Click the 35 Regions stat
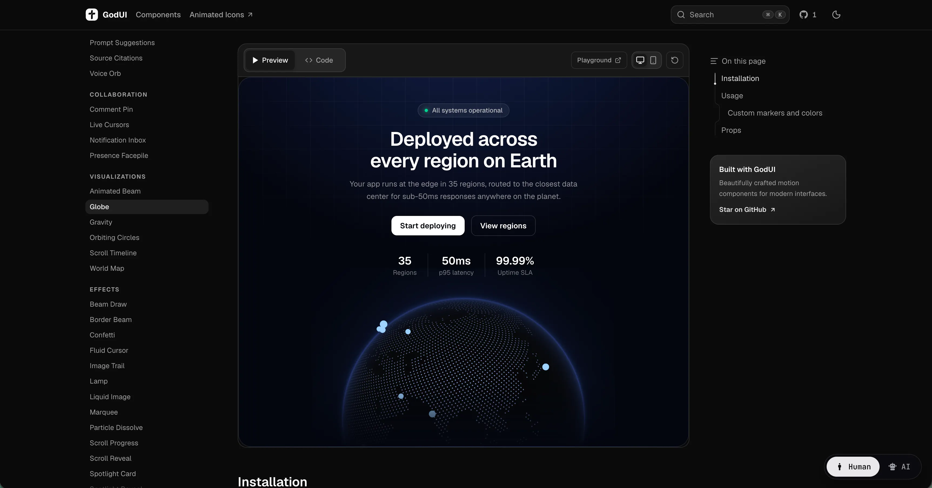Viewport: 932px width, 488px height. pyautogui.click(x=404, y=265)
